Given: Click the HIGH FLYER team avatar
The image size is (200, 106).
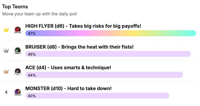Looking at the screenshot, I should [18, 30].
